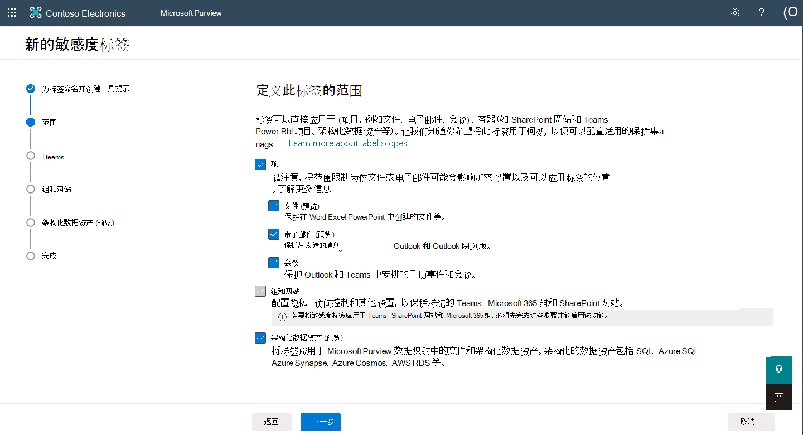803x435 pixels.
Task: Click the current 范围 step circle
Action: (31, 122)
